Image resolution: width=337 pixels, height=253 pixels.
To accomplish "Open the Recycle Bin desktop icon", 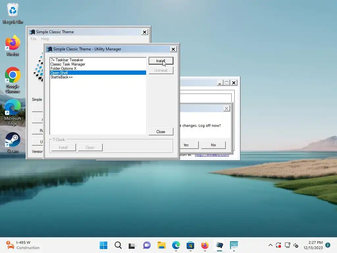I will click(13, 13).
